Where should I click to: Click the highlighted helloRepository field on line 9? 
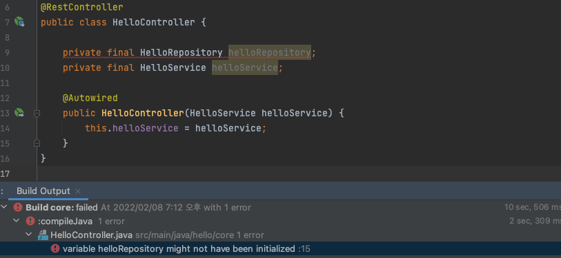(270, 52)
